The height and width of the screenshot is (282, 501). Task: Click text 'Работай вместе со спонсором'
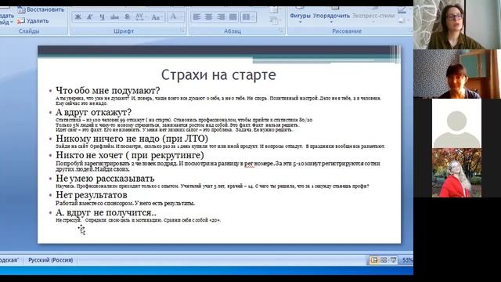click(x=94, y=203)
